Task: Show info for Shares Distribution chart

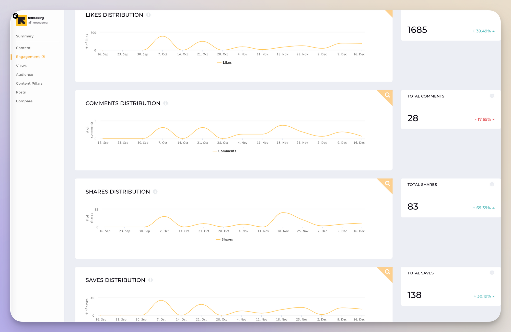Action: click(155, 192)
